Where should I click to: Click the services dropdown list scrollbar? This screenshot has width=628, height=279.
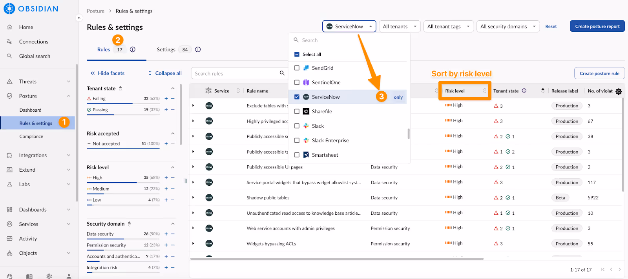click(409, 134)
